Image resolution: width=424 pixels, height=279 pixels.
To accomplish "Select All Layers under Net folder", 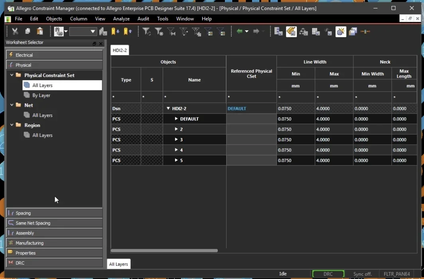I will (x=42, y=115).
